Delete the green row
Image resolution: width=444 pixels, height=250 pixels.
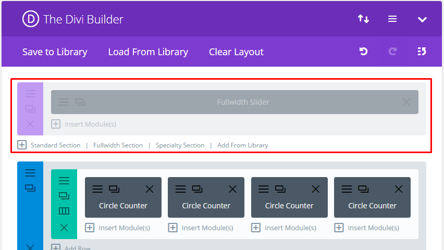pos(64,228)
